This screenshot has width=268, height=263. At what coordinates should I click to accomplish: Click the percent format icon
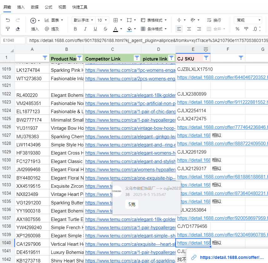point(237,29)
